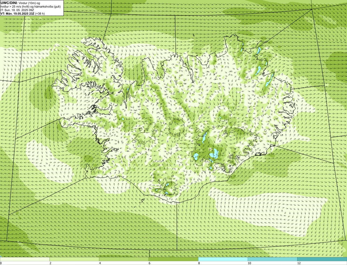Click the '8' colorbar tick label
The height and width of the screenshot is (265, 347).
[x=199, y=263]
